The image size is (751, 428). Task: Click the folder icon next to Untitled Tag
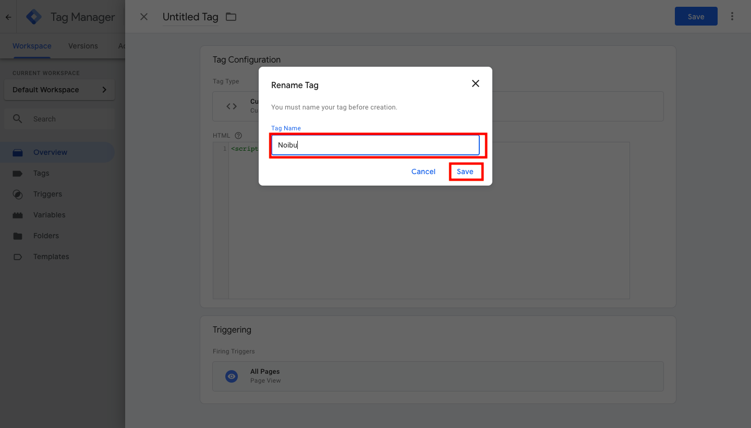(231, 17)
